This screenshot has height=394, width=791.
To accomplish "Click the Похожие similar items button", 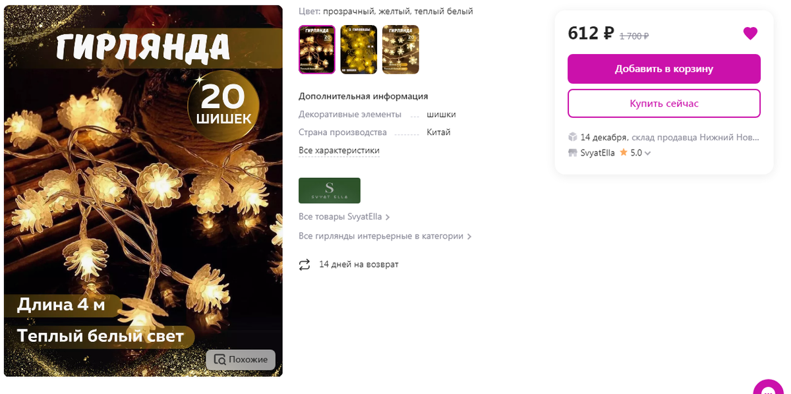I will (241, 360).
